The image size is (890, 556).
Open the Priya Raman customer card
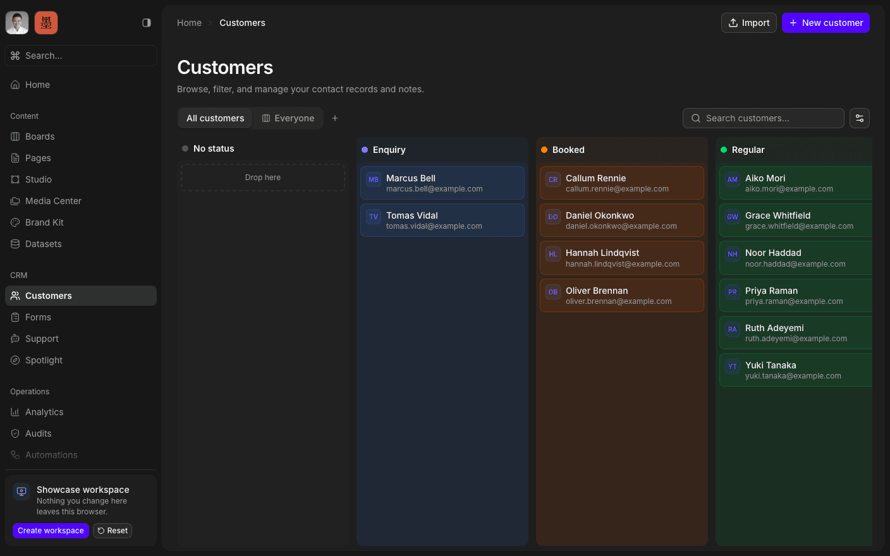click(796, 296)
